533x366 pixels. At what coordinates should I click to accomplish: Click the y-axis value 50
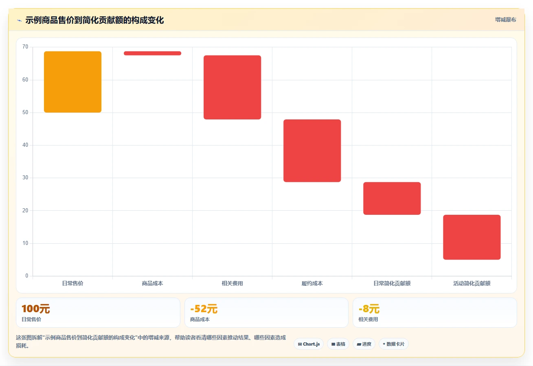[25, 112]
